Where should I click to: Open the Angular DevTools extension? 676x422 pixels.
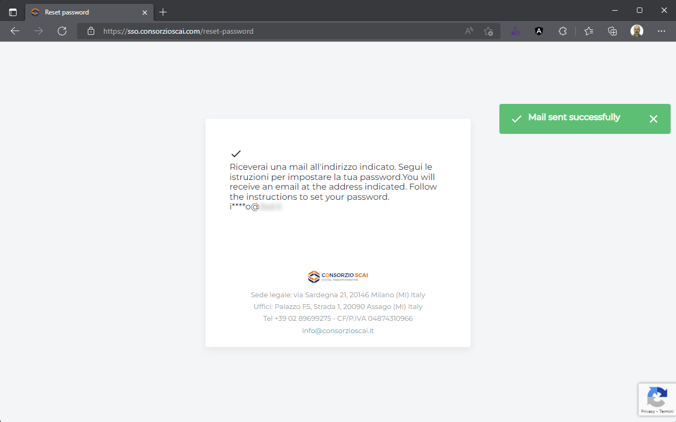tap(539, 31)
